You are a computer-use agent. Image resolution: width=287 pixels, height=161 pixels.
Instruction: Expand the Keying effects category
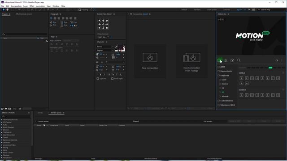[x=2, y=148]
